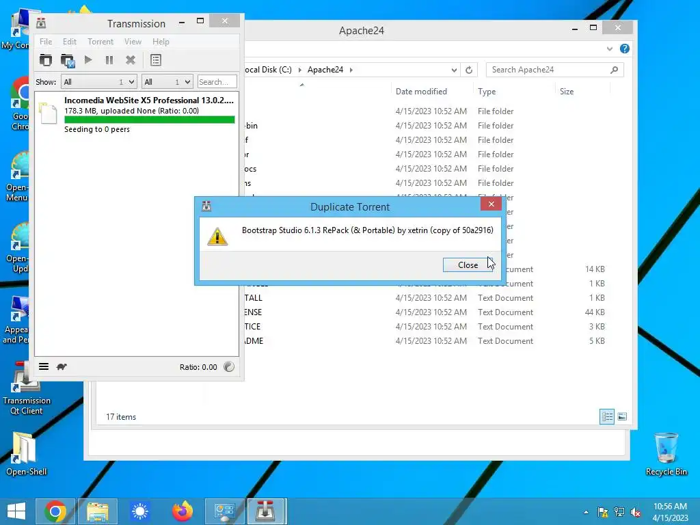Open Transmission File menu
Viewport: 700px width, 525px height.
point(46,42)
